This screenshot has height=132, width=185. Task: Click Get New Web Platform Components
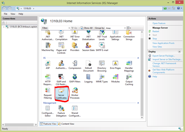(163, 71)
